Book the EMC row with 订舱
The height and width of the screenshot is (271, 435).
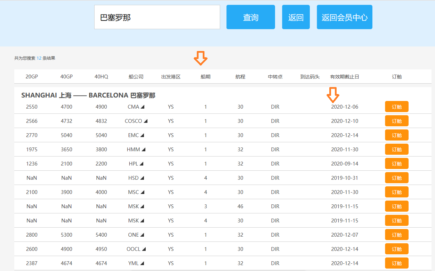pos(397,135)
